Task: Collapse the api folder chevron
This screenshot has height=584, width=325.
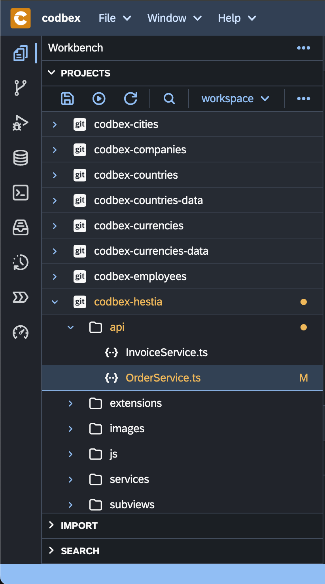Action: point(71,327)
